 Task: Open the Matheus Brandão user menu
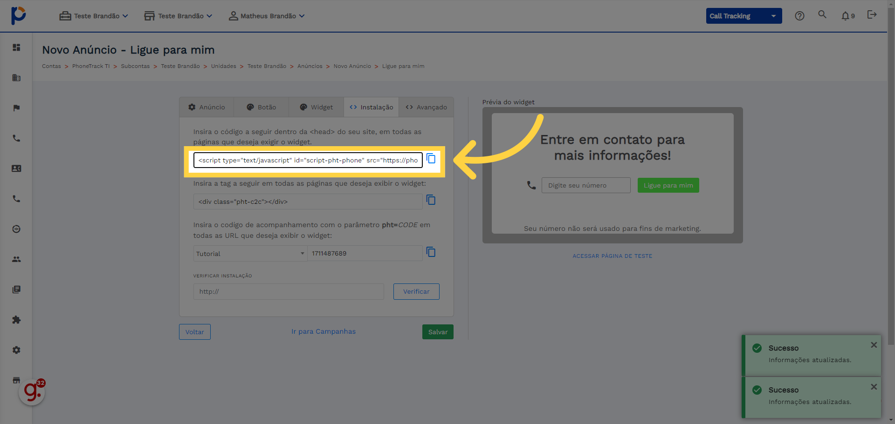tap(267, 16)
